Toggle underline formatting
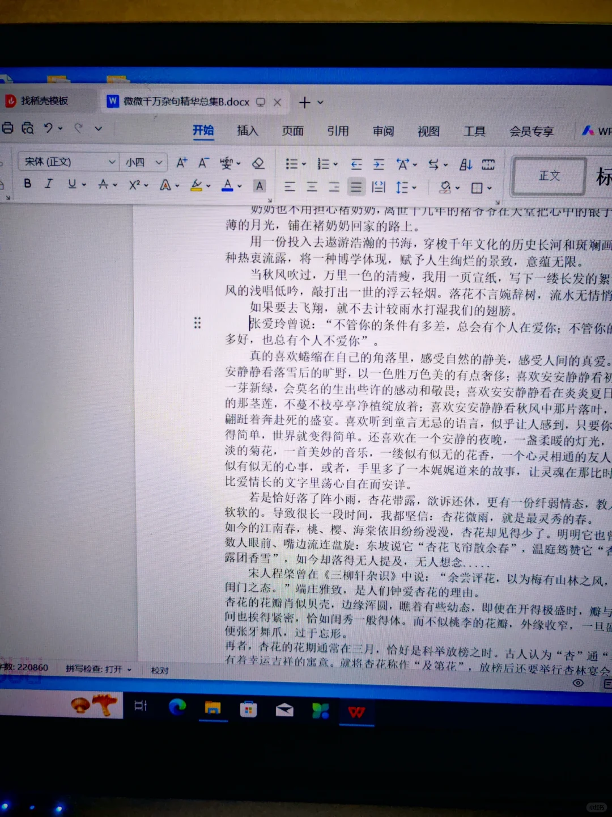This screenshot has width=612, height=817. [72, 184]
